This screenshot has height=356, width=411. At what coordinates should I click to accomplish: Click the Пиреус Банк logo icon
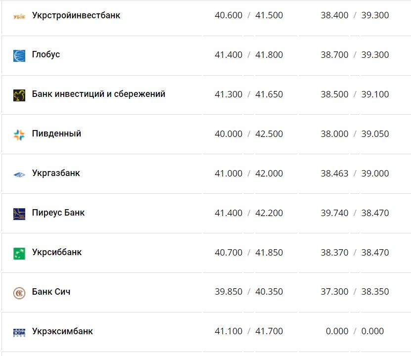point(19,213)
